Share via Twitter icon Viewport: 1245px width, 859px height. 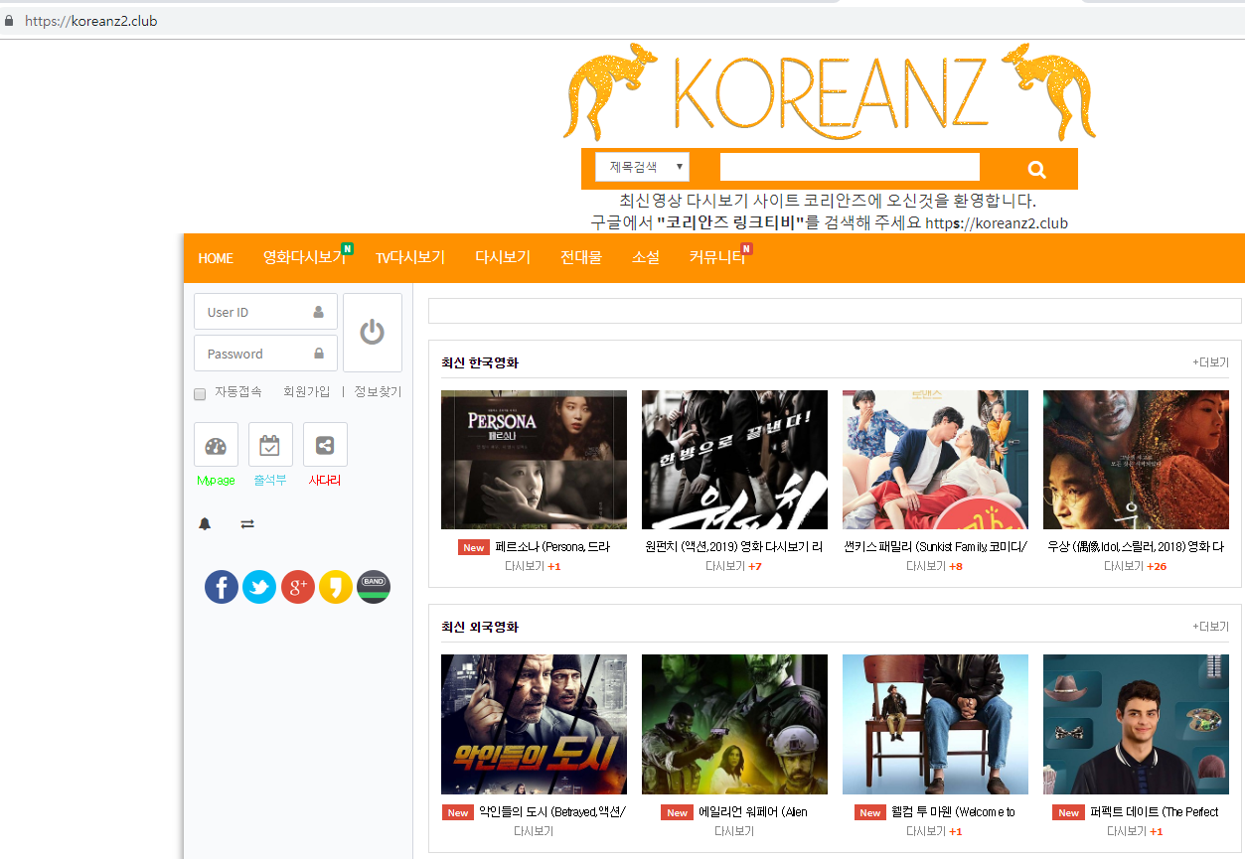point(259,587)
